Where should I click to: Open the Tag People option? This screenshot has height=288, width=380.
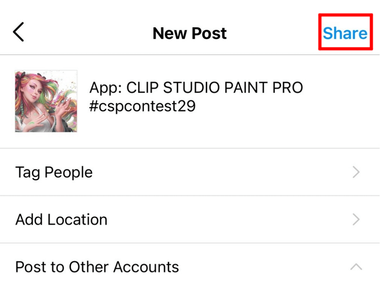pyautogui.click(x=54, y=172)
